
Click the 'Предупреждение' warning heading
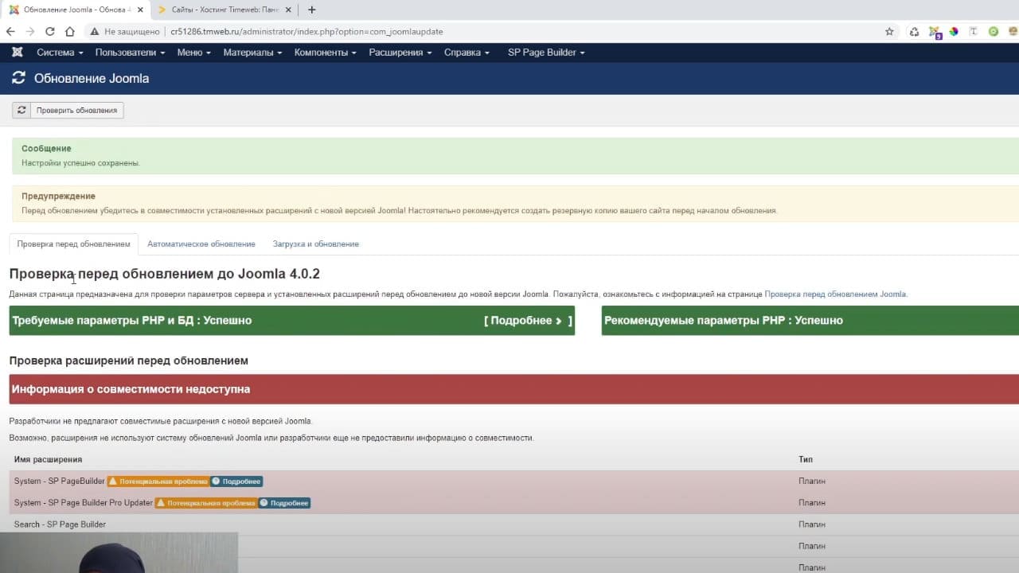click(x=58, y=196)
